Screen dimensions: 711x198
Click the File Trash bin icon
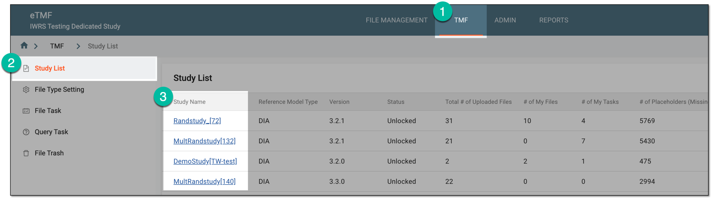click(26, 153)
